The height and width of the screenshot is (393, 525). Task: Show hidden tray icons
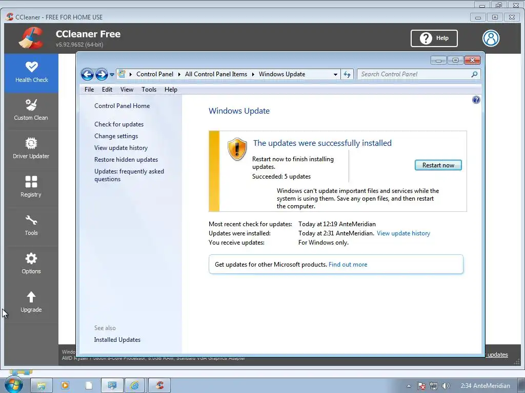[x=409, y=386]
